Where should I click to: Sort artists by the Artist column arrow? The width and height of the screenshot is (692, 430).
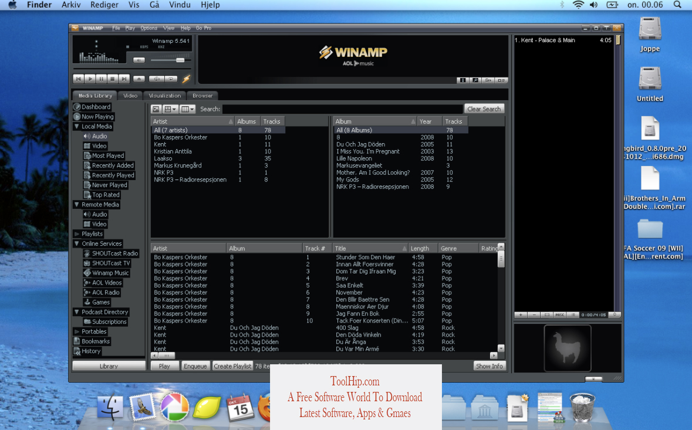coord(230,121)
